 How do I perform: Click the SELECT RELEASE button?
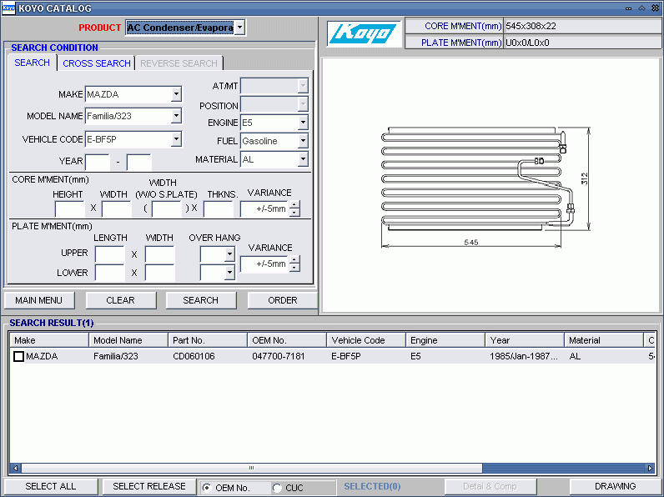pos(149,486)
